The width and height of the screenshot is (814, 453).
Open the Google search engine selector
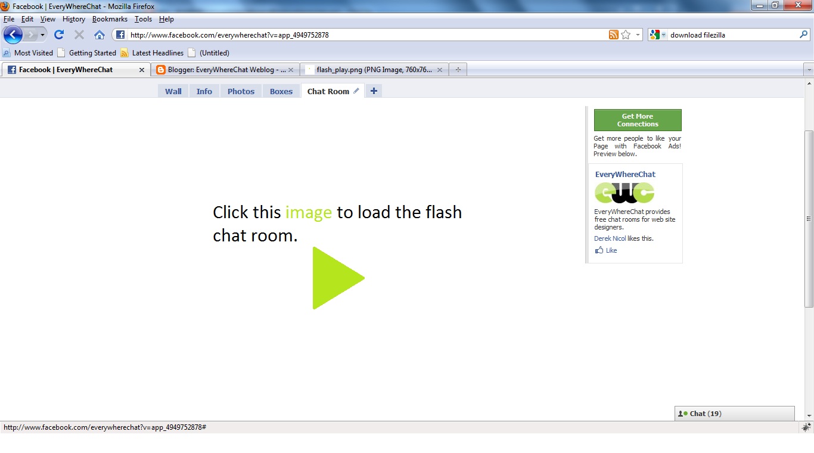658,35
